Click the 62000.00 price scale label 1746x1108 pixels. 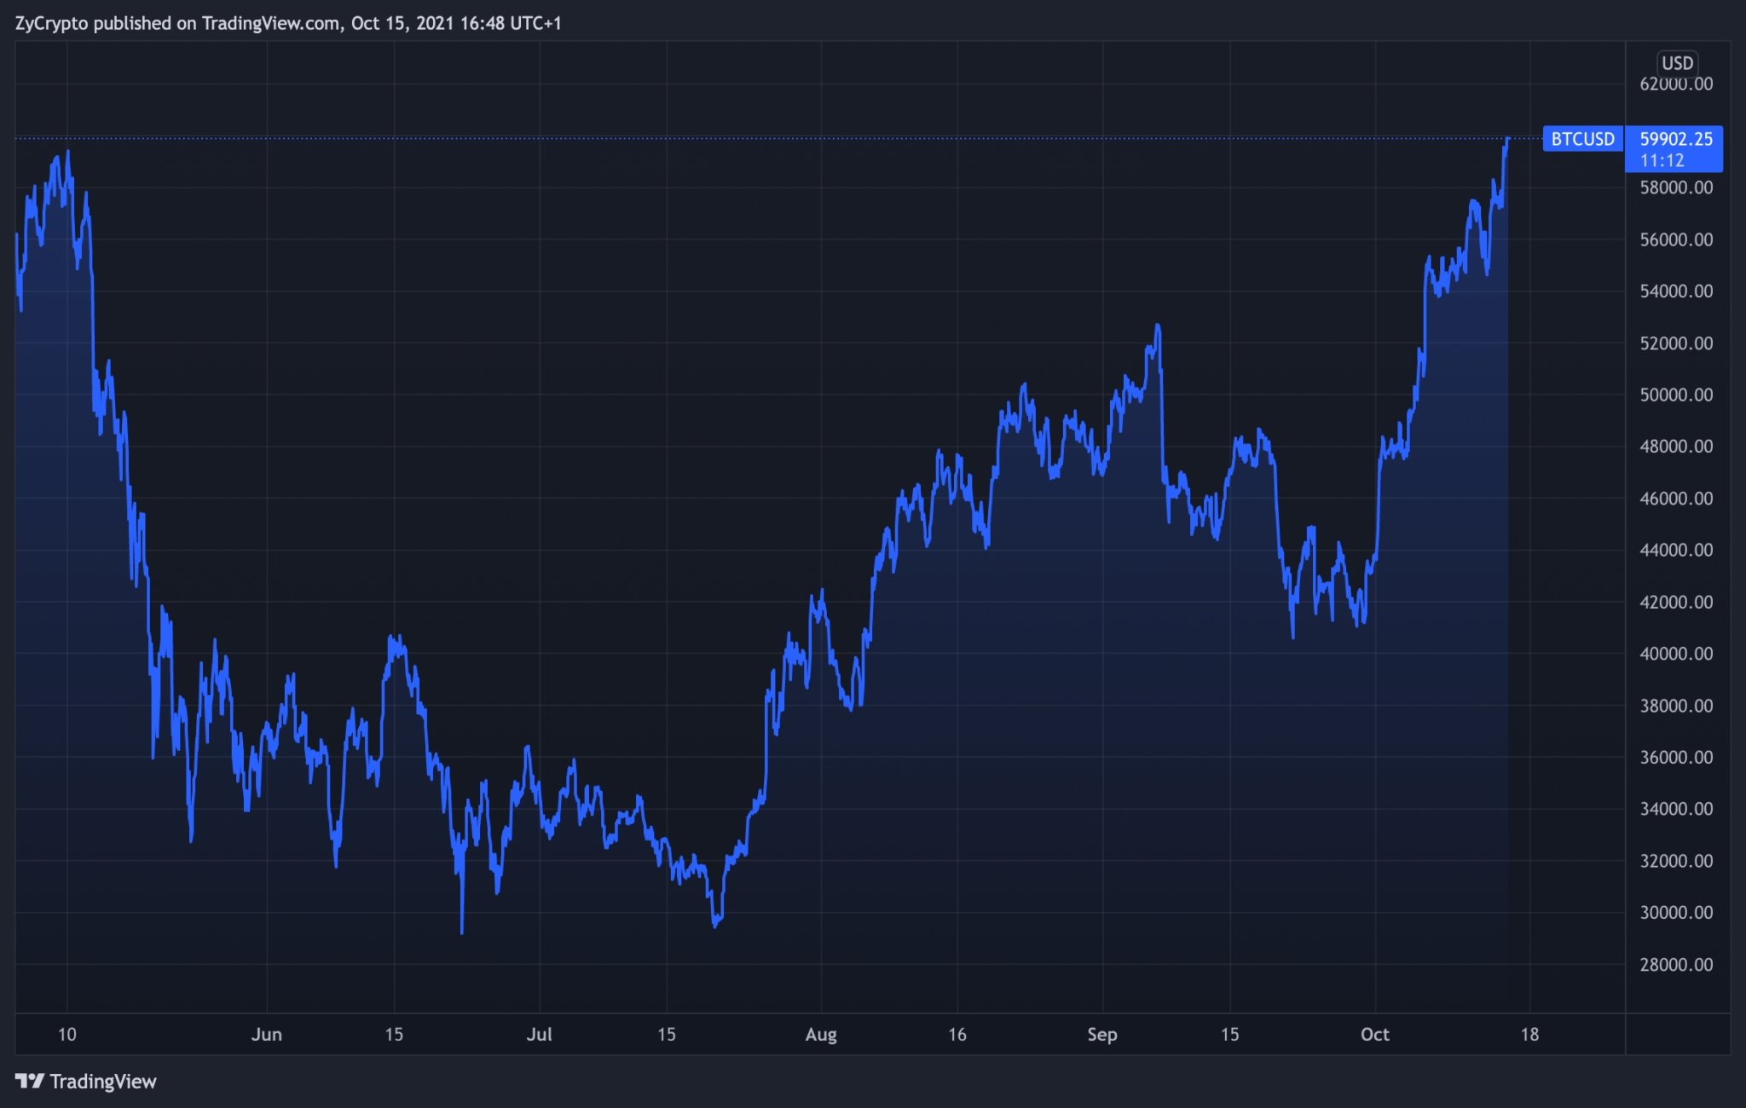point(1675,84)
